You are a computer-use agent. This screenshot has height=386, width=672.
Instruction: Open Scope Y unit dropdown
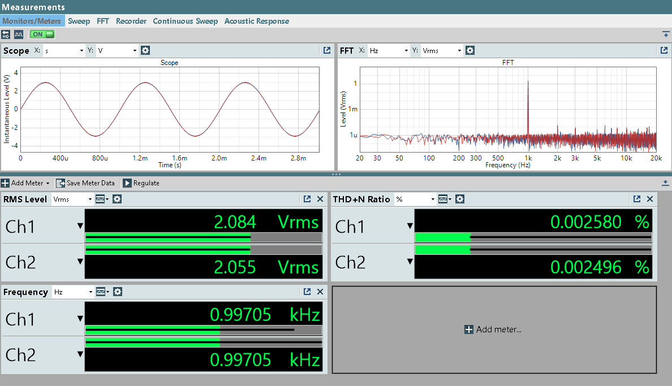coord(117,50)
